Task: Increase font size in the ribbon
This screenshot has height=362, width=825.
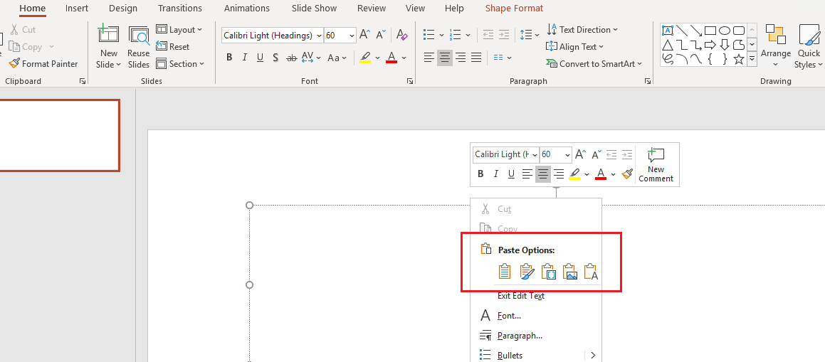Action: [364, 35]
